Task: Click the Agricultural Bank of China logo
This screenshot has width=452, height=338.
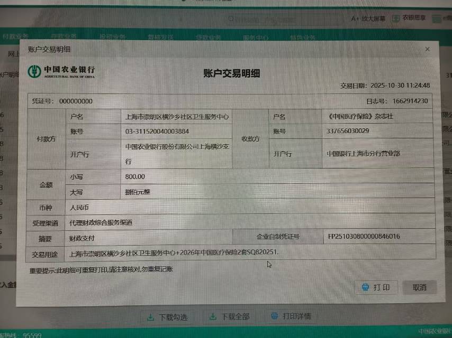Action: [x=62, y=72]
